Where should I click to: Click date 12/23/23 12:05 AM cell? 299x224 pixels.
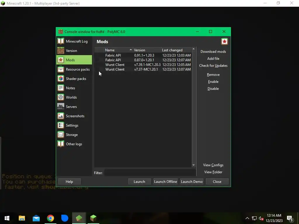point(176,64)
